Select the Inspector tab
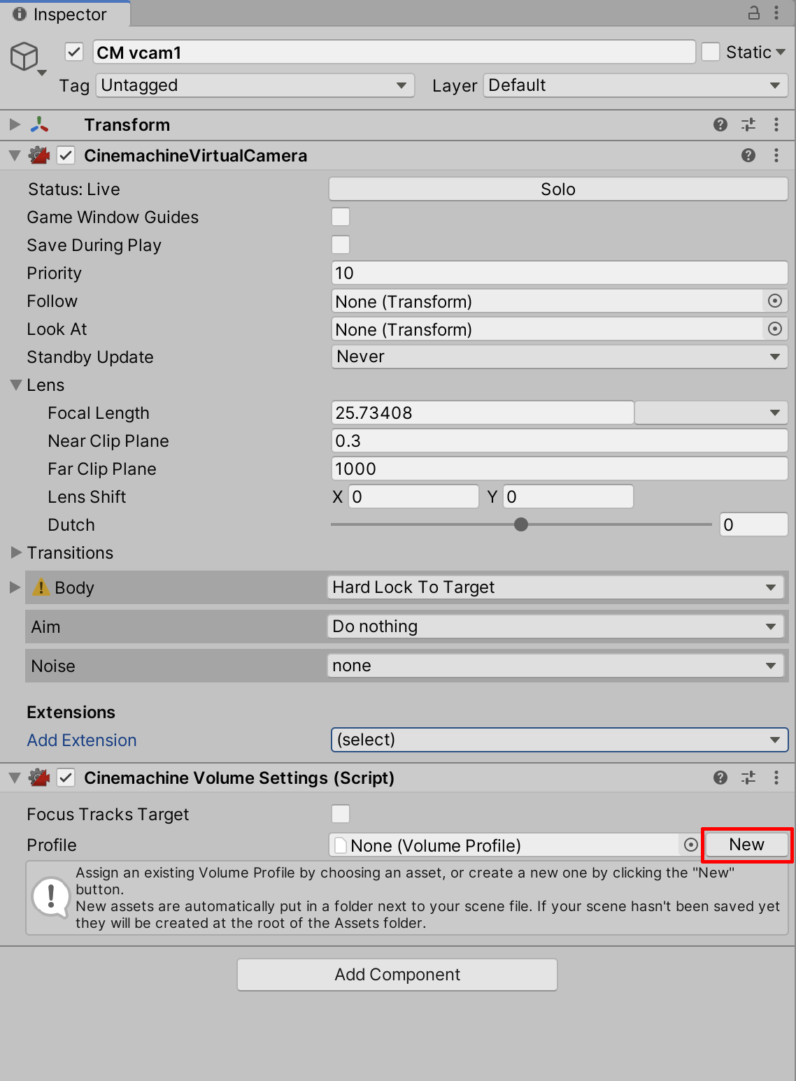The image size is (796, 1081). pos(65,14)
